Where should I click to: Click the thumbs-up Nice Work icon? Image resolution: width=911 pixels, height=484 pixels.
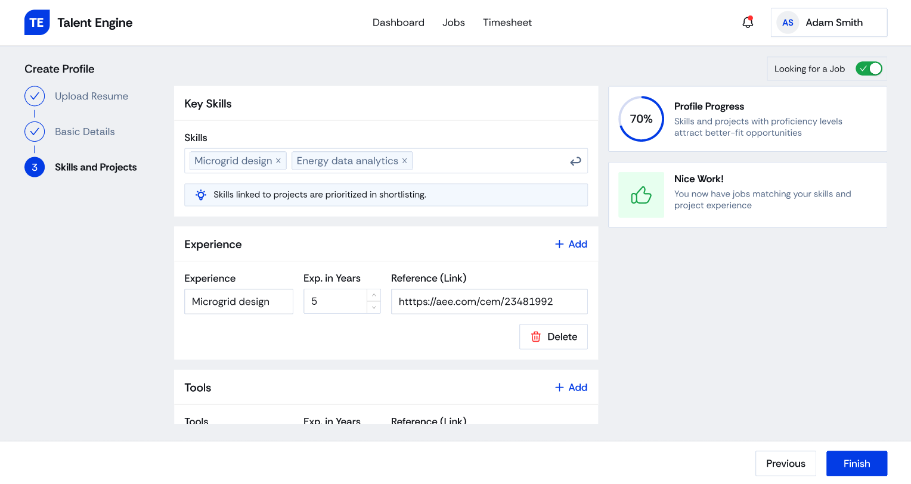[x=641, y=195]
